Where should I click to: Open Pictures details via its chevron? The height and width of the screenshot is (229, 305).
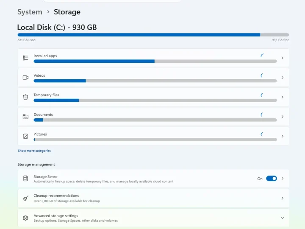[x=283, y=136]
